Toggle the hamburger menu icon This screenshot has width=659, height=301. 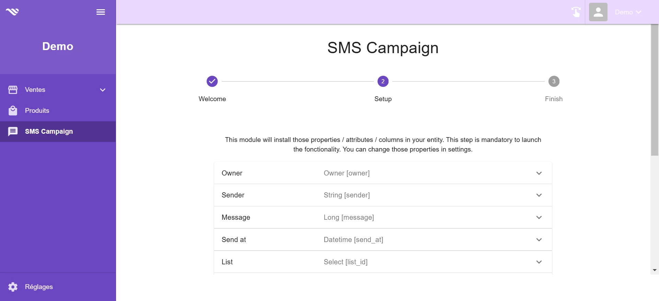[x=101, y=12]
